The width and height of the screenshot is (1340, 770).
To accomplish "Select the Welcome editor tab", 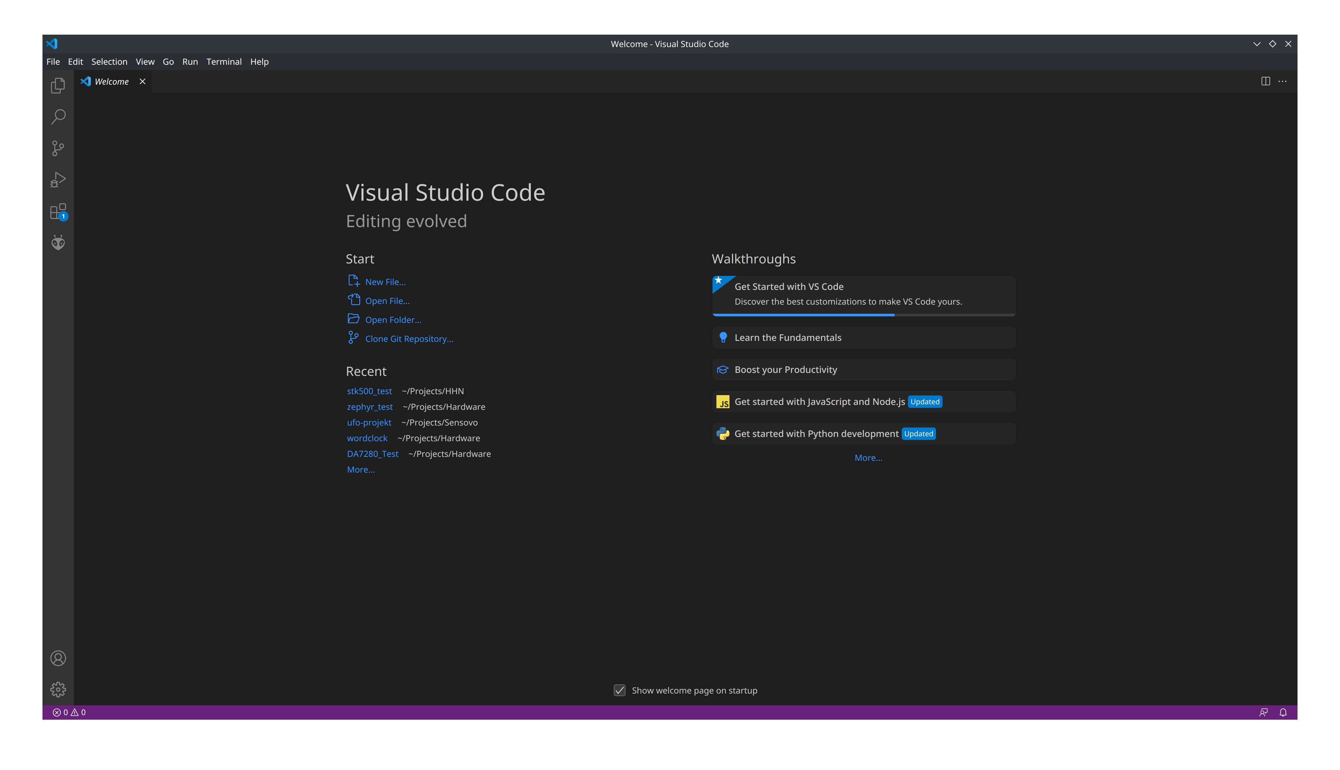I will 112,81.
